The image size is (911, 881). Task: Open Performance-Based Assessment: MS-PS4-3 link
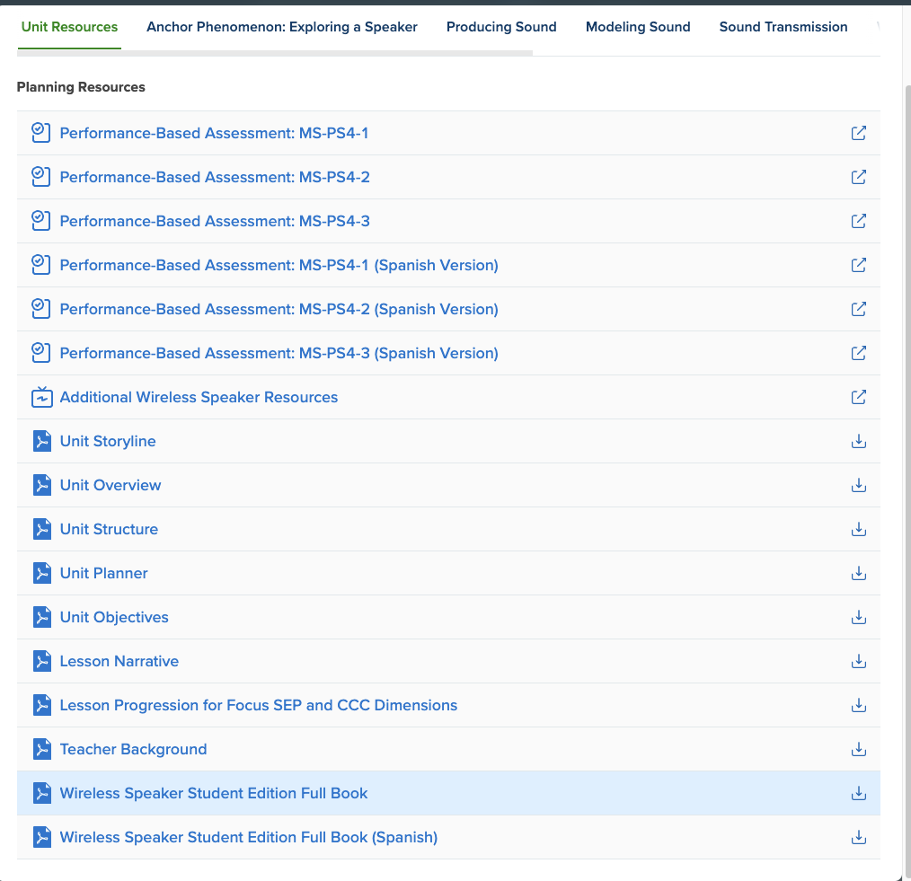click(215, 221)
